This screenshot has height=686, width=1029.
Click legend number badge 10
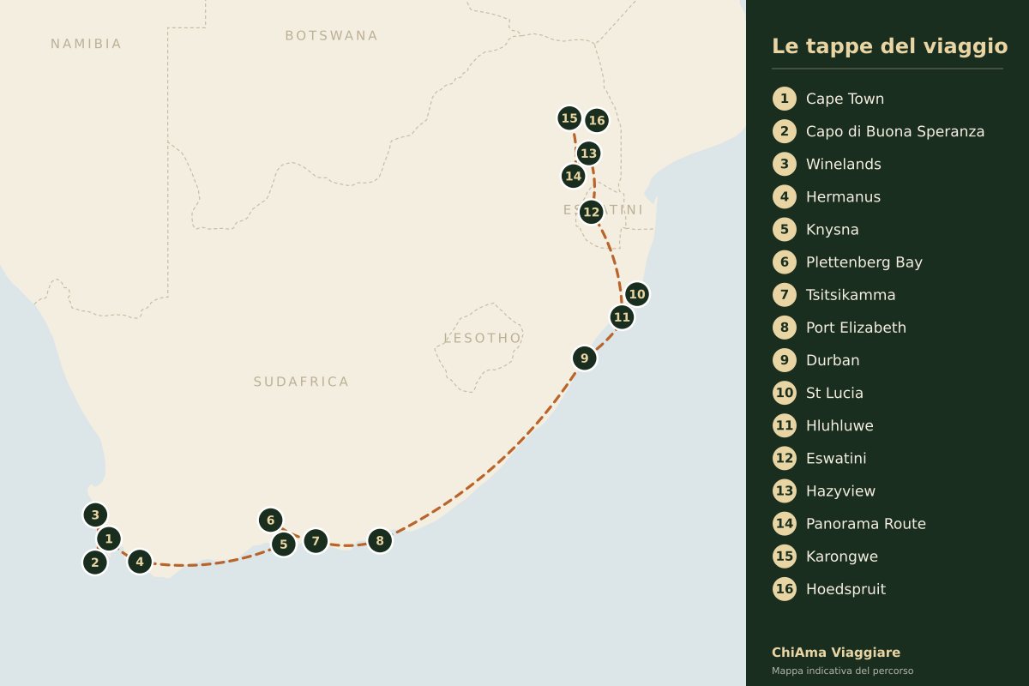tap(785, 393)
